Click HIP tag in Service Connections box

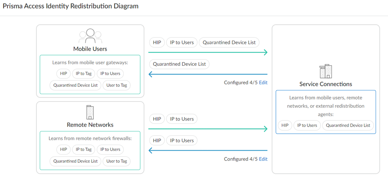285,125
